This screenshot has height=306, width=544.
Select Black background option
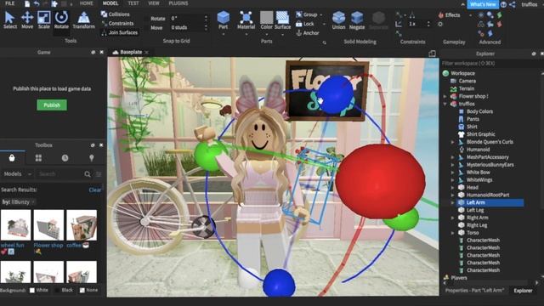65,290
